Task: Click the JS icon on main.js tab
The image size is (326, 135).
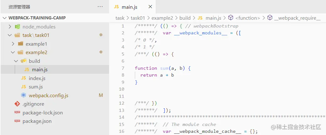Action: tap(116, 7)
